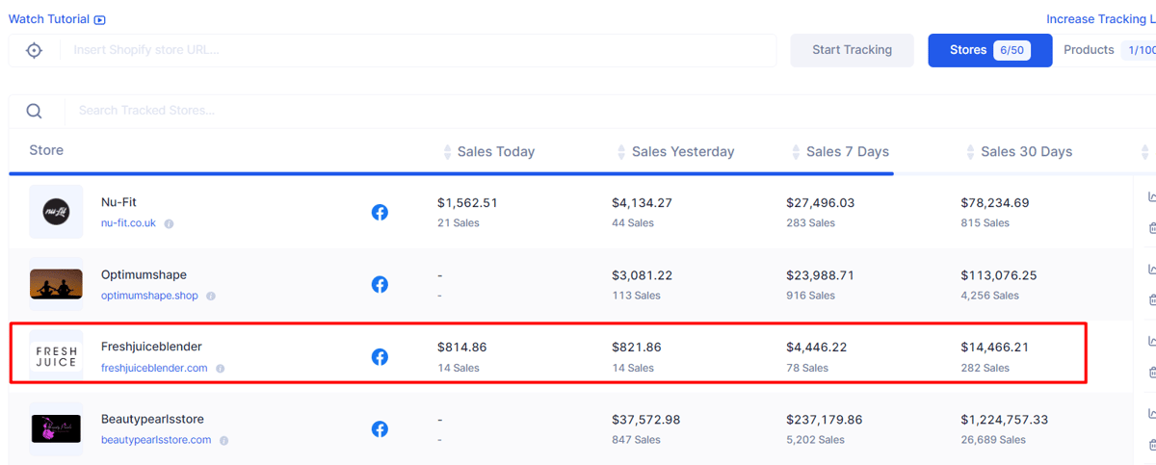1156x465 pixels.
Task: Sort by Sales Yesterday column
Action: (x=675, y=152)
